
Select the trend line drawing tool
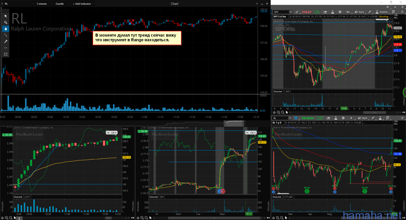coord(5,35)
